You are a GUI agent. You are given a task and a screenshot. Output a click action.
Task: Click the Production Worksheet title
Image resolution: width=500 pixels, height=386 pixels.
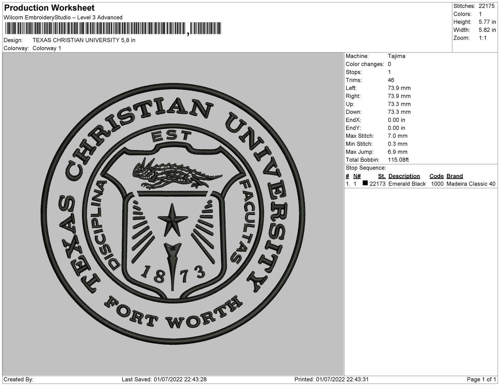coord(49,8)
